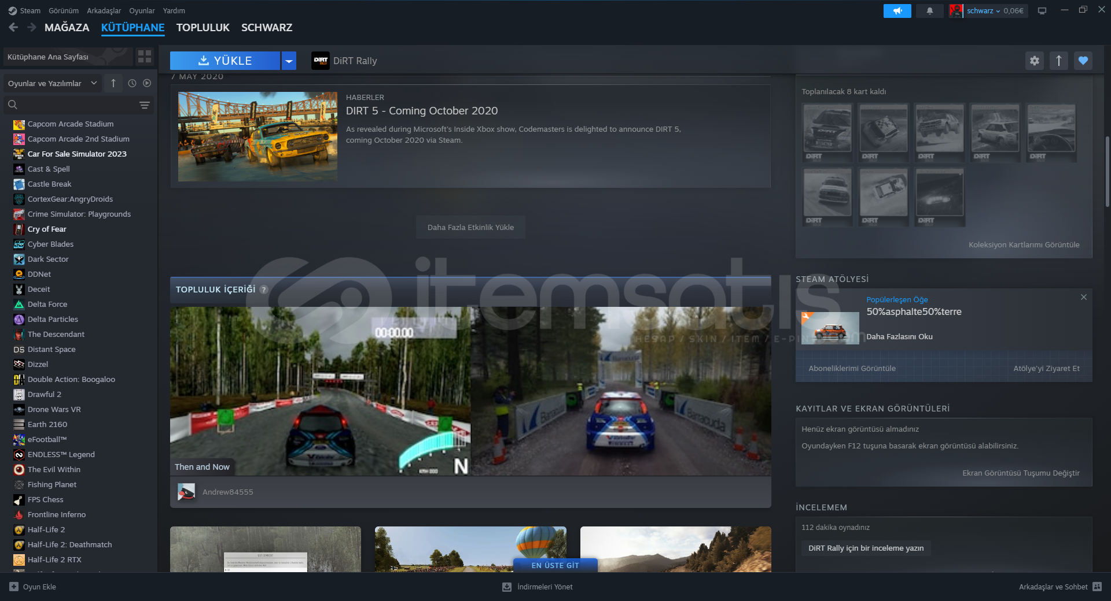The width and height of the screenshot is (1111, 601).
Task: Visit workshop via Atölye'yi Ziyaret Et
Action: (1046, 369)
